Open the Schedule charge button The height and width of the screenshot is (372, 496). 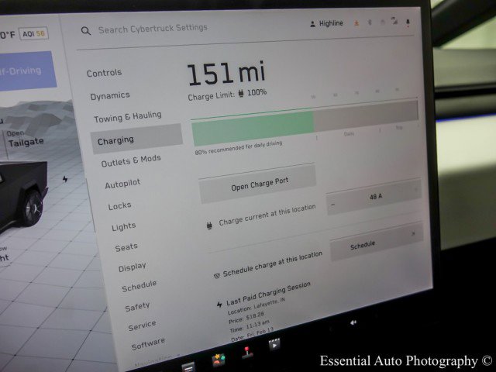click(x=377, y=241)
